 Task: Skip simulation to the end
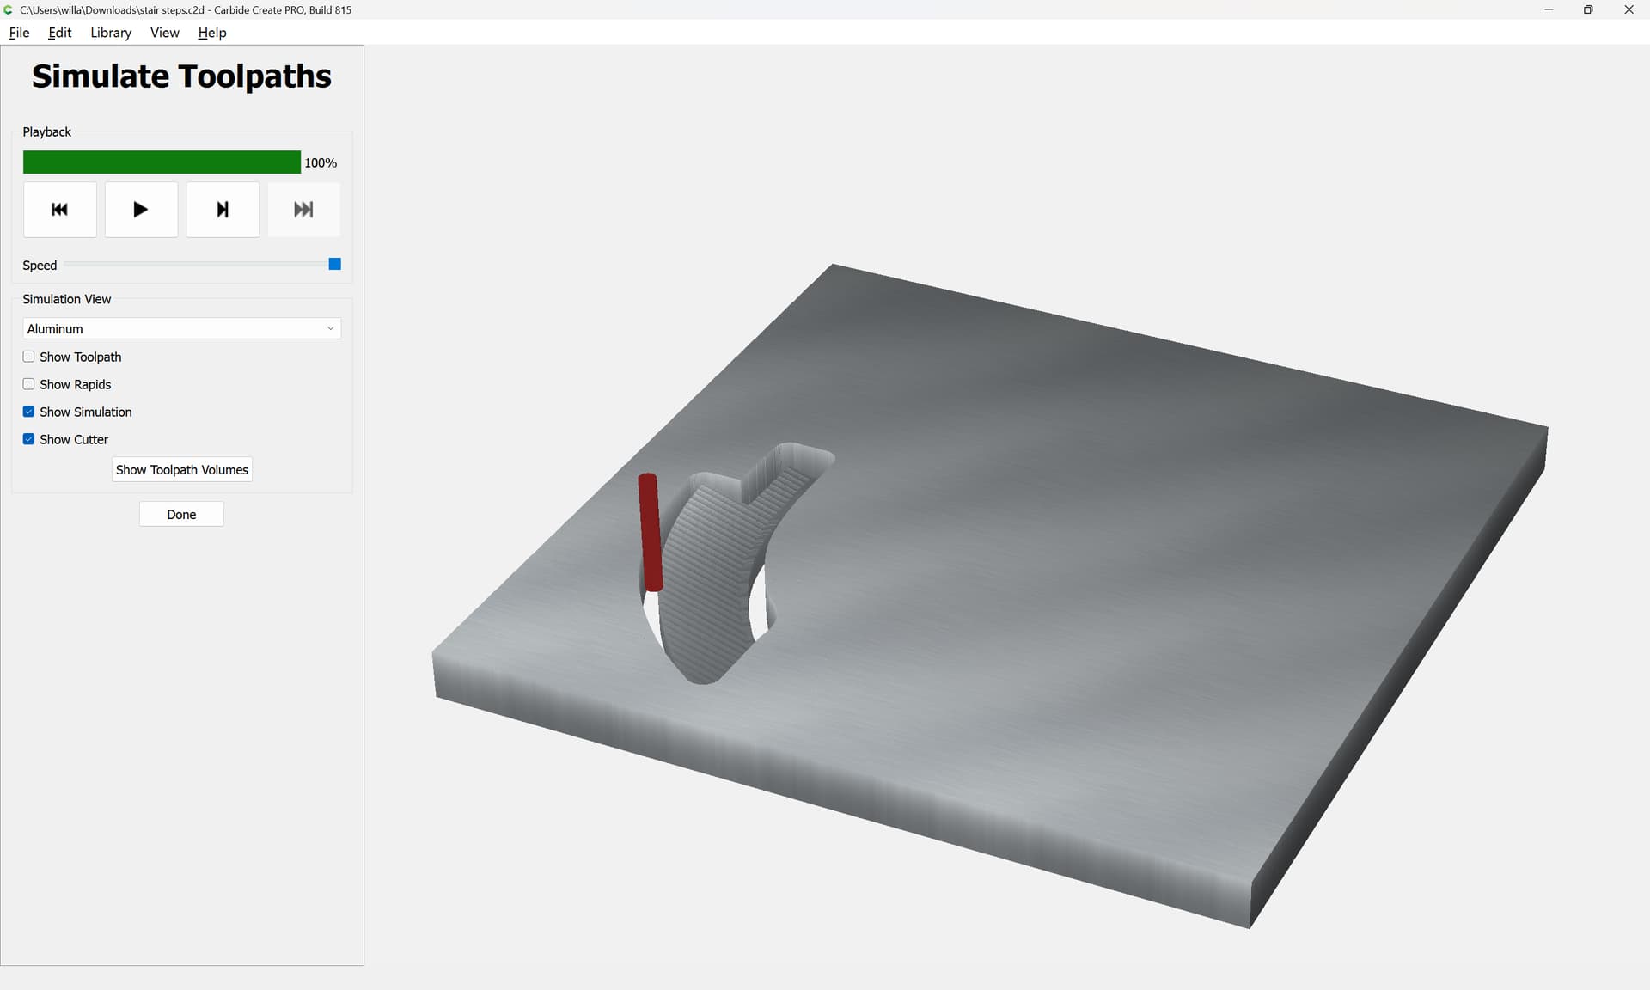click(x=303, y=209)
